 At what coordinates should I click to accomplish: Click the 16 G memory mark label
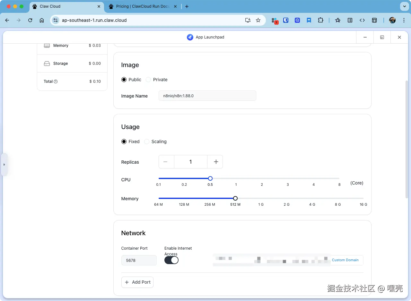pyautogui.click(x=363, y=204)
